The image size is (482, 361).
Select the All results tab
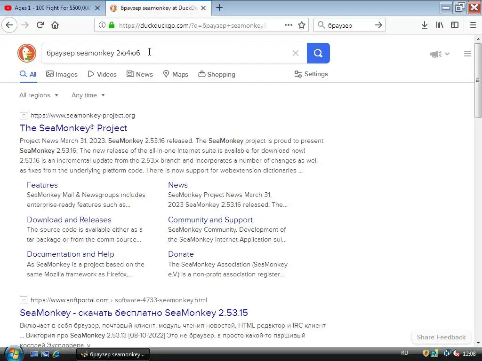coord(28,74)
